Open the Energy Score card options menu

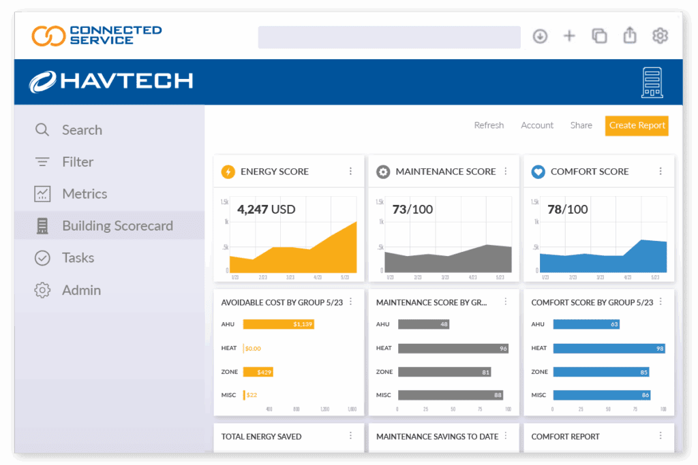[x=350, y=171]
